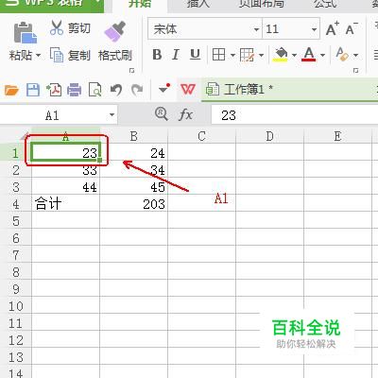Select row 7 header
The width and height of the screenshot is (378, 378).
coord(15,255)
